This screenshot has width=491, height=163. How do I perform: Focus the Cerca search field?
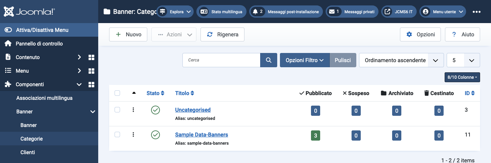tap(221, 60)
